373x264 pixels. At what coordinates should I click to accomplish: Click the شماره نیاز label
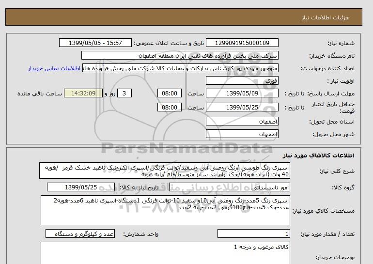(341, 43)
